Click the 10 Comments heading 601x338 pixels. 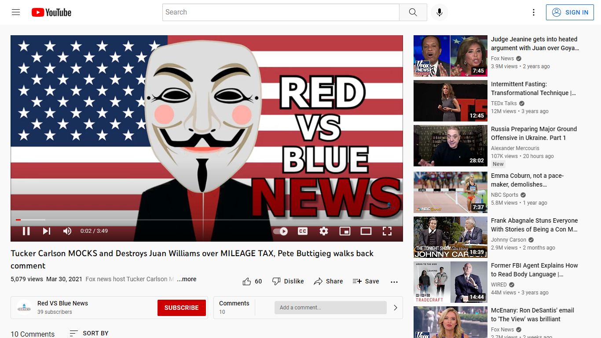(x=33, y=334)
